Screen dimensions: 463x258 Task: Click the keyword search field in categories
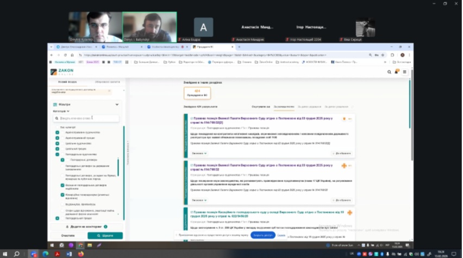coord(86,118)
